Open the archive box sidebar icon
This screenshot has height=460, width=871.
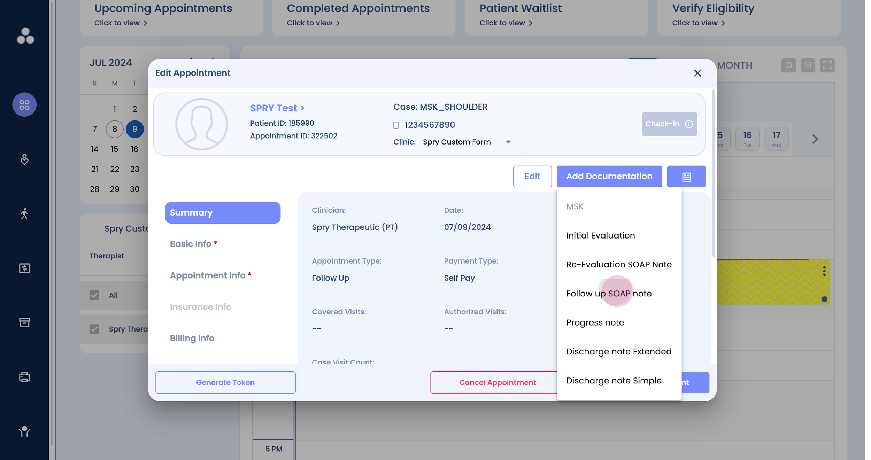tap(24, 322)
